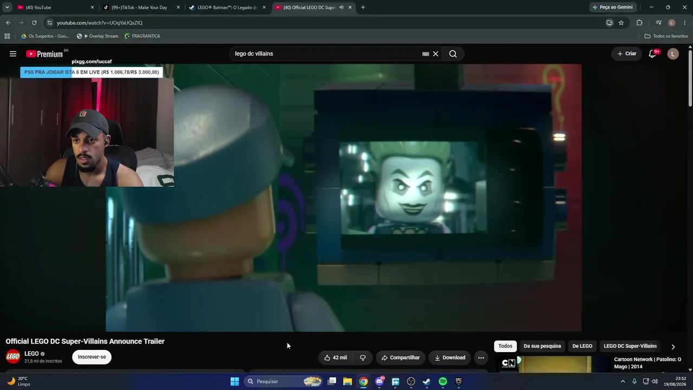This screenshot has height=390, width=693.
Task: Go to YouTube Premium home logo
Action: click(45, 54)
